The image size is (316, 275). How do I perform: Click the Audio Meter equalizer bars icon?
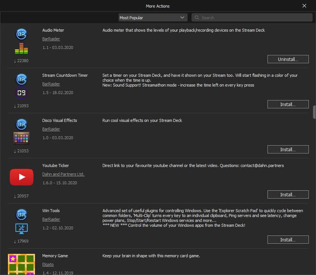tap(22, 48)
